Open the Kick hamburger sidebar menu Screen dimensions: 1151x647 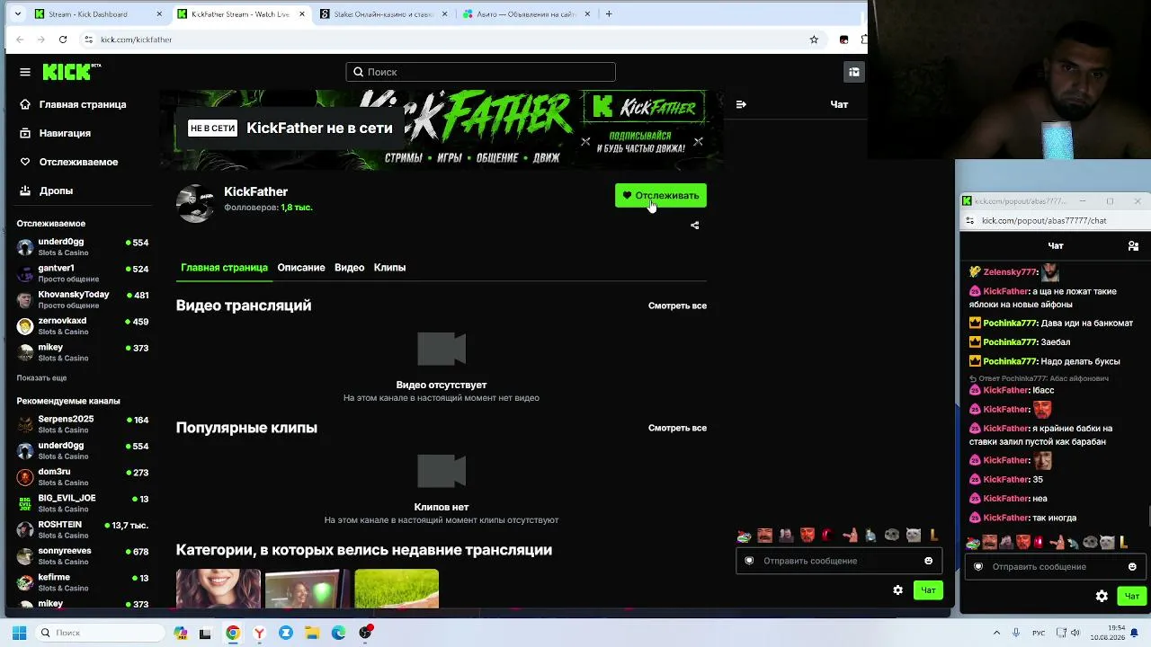pos(25,72)
